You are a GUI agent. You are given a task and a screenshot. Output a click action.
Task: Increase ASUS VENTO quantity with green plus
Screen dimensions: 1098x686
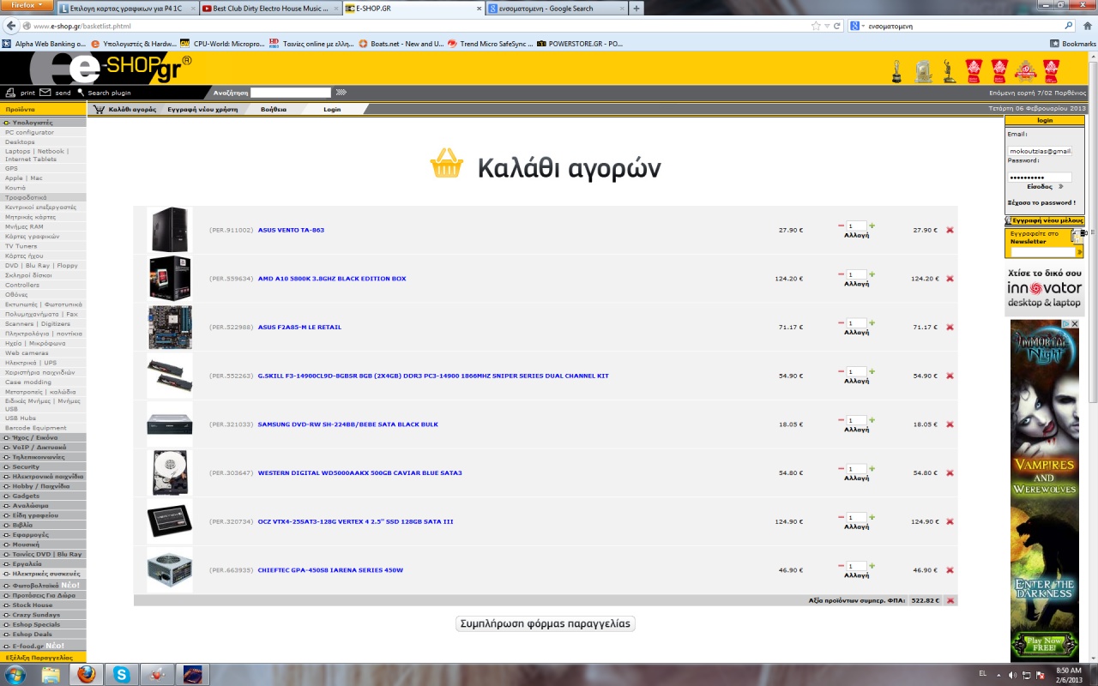coord(872,226)
